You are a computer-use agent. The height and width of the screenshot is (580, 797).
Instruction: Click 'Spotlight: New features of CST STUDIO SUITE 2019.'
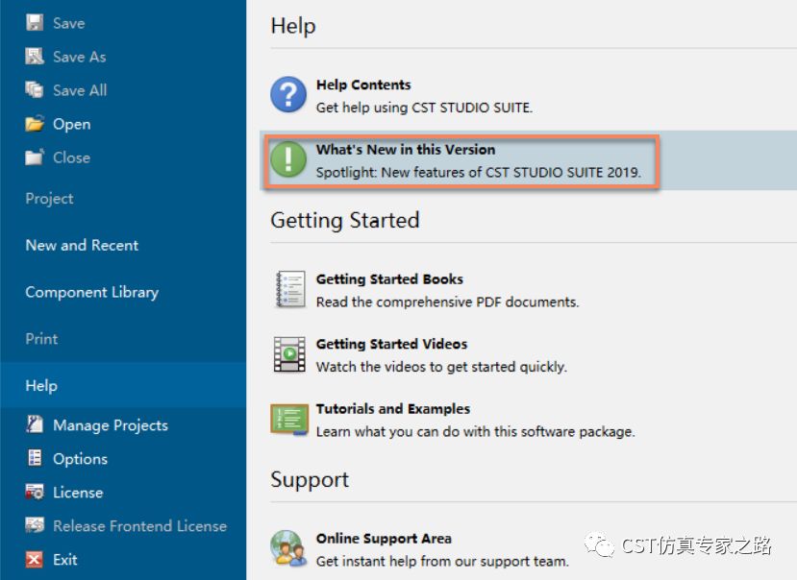tap(479, 172)
